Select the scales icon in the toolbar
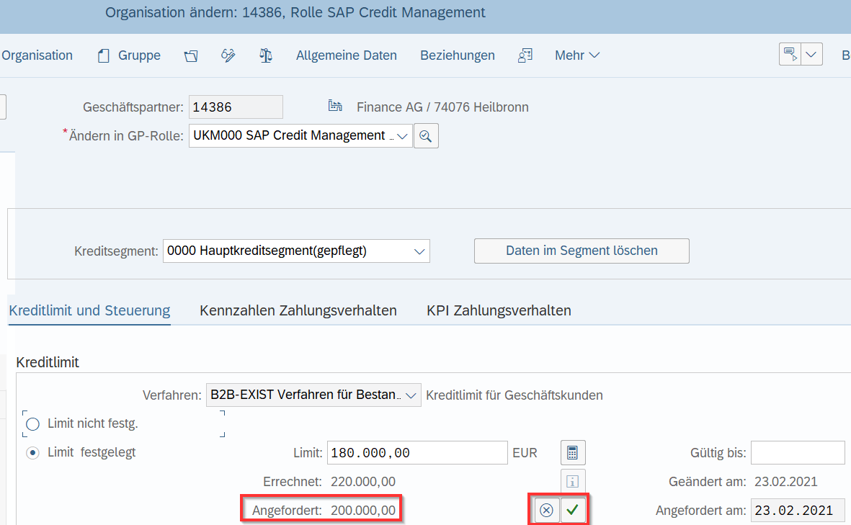Viewport: 851px width, 525px height. (x=265, y=55)
